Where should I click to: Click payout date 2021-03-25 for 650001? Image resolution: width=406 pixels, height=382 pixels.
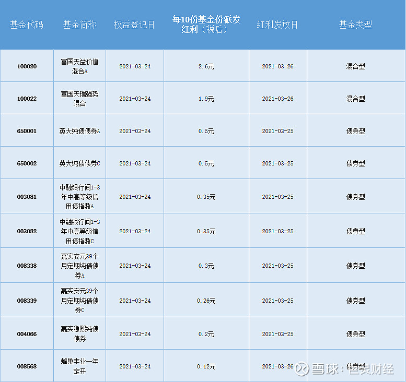277,131
